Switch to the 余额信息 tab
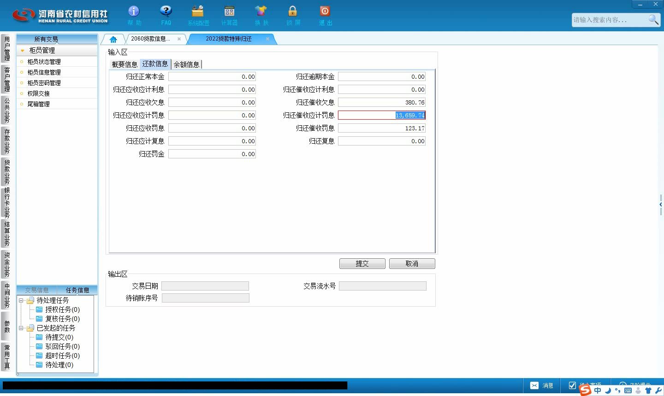 tap(186, 64)
